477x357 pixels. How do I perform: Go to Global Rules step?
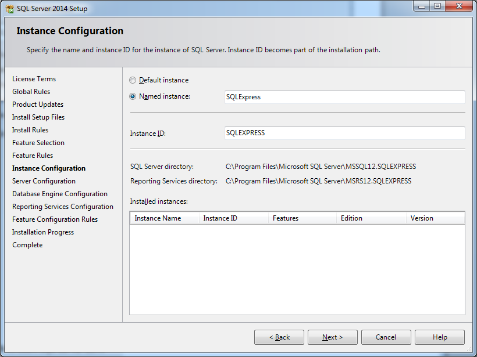click(x=31, y=92)
